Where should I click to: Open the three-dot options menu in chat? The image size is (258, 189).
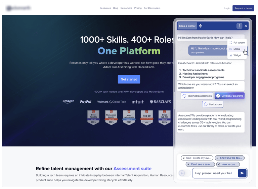(x=239, y=26)
